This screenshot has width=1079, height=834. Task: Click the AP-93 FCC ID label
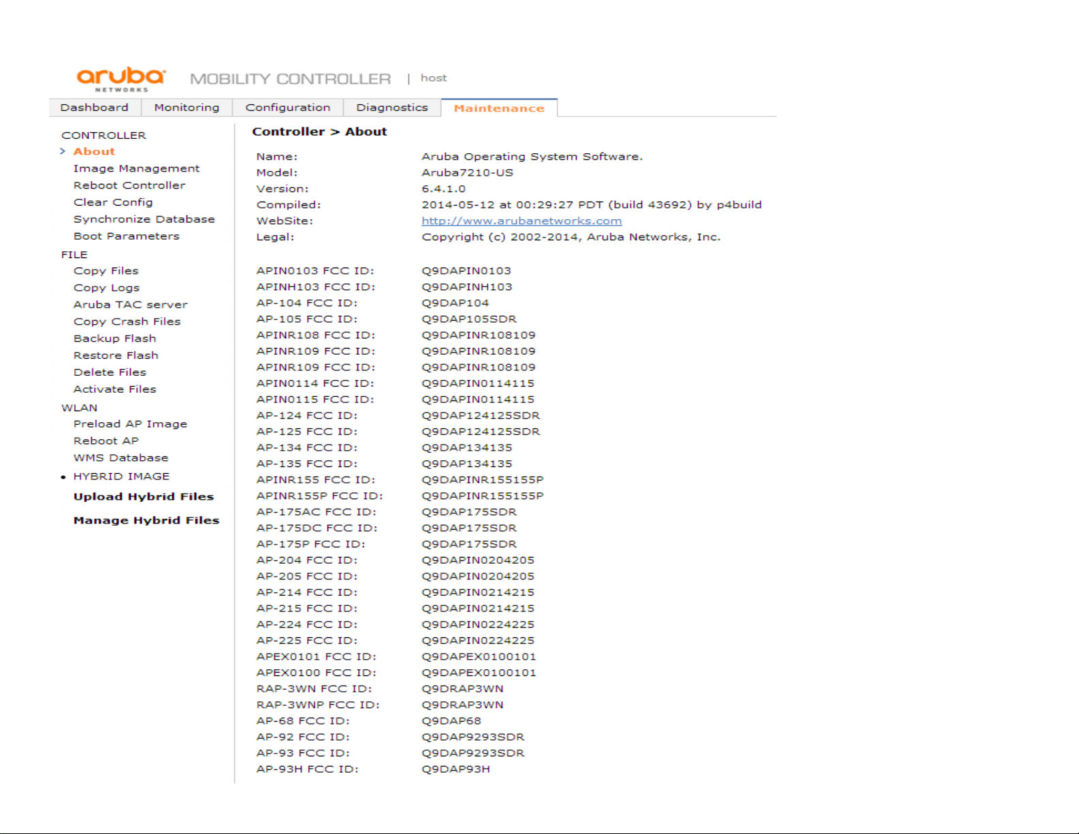tap(303, 754)
